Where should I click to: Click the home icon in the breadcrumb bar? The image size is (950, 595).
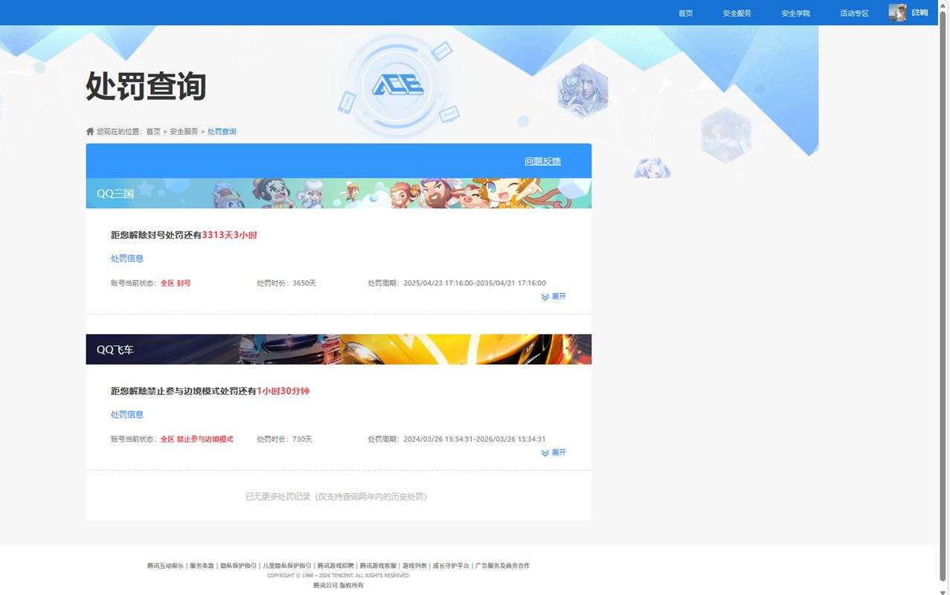pyautogui.click(x=89, y=131)
